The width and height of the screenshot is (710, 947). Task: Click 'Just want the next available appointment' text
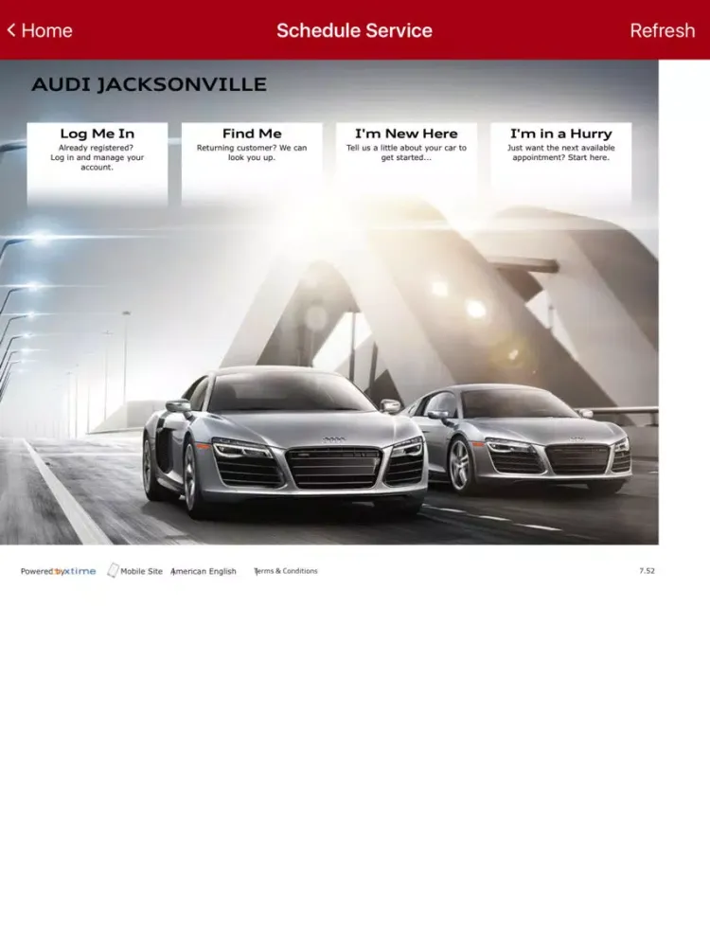(x=560, y=152)
